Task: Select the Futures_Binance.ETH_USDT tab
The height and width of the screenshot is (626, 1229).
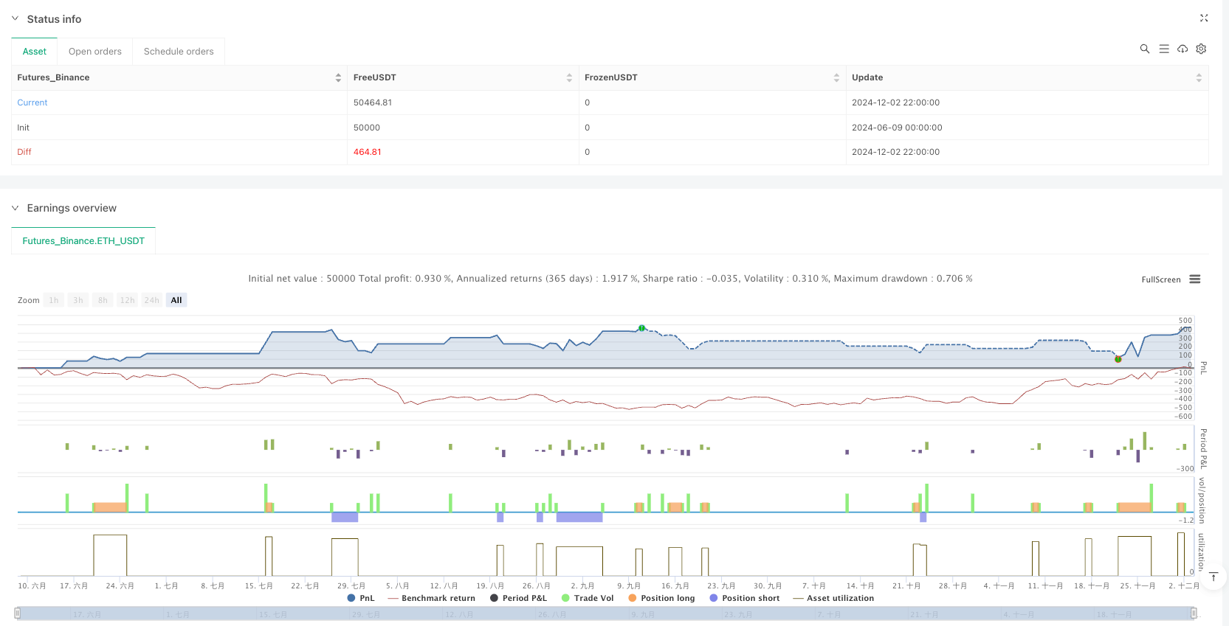Action: pos(83,241)
